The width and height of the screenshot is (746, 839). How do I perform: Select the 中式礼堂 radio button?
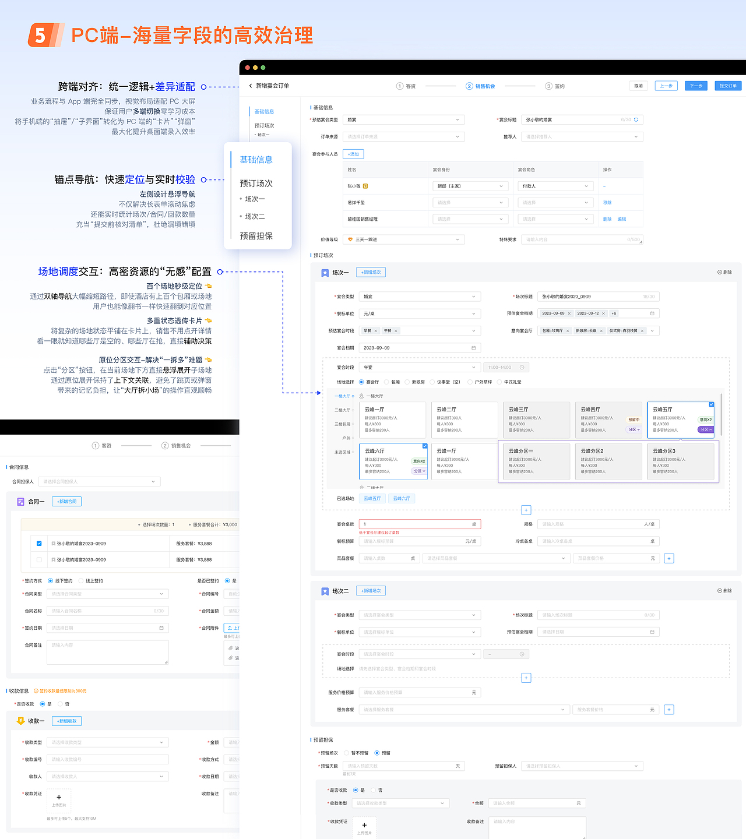click(499, 382)
